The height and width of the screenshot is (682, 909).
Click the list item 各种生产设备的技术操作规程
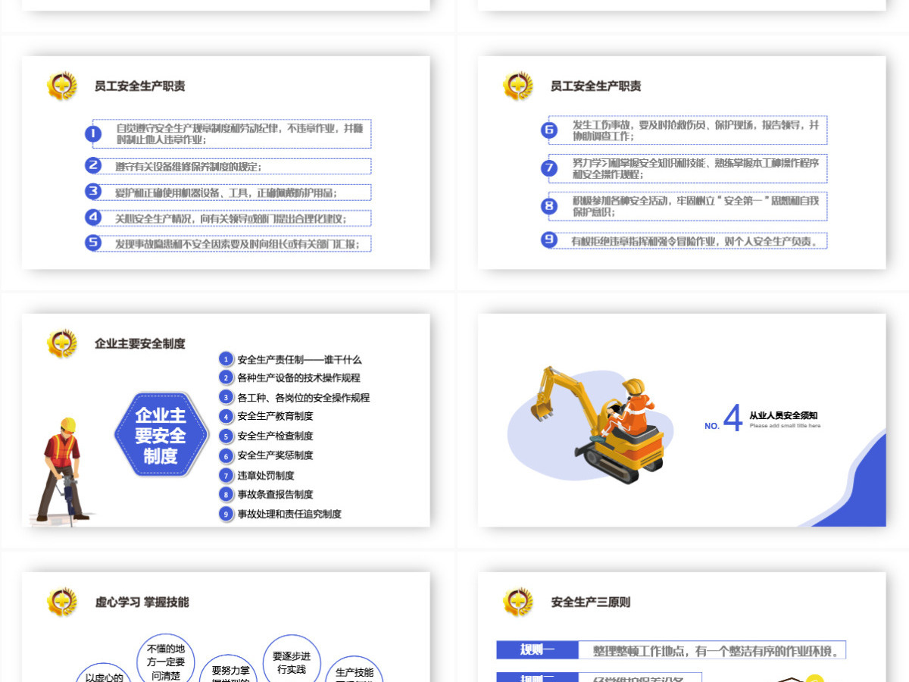(299, 377)
